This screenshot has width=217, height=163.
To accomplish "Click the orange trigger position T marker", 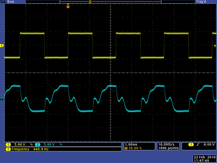I will [68, 6].
